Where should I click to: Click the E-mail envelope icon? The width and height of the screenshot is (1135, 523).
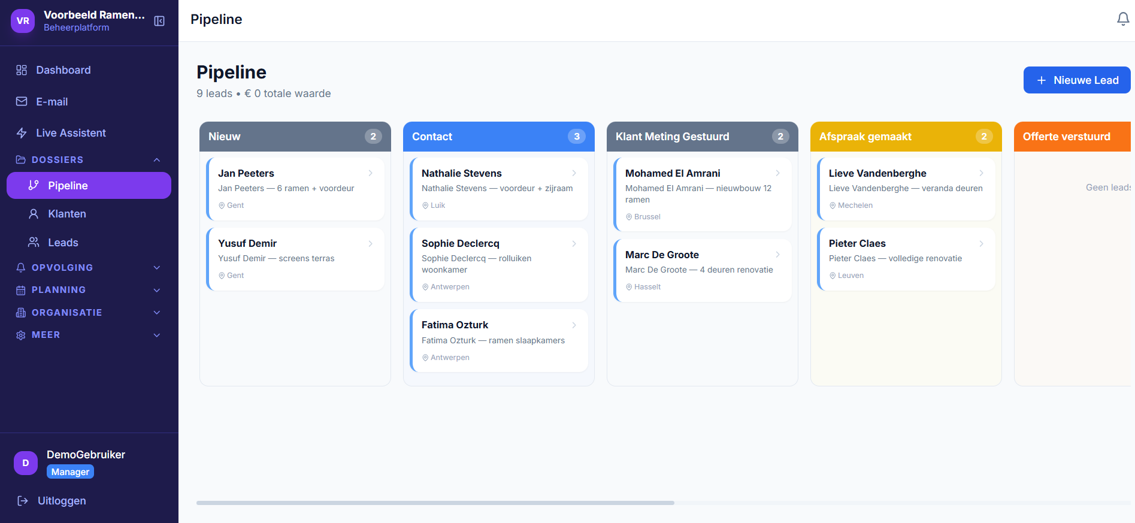22,101
